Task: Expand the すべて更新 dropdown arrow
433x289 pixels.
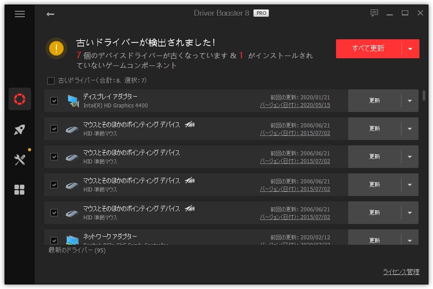Action: click(x=410, y=49)
